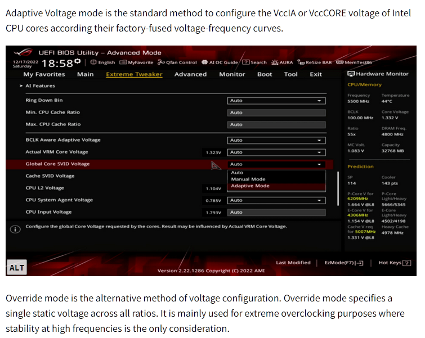Click the Hardware Monitor screen icon

[x=351, y=74]
